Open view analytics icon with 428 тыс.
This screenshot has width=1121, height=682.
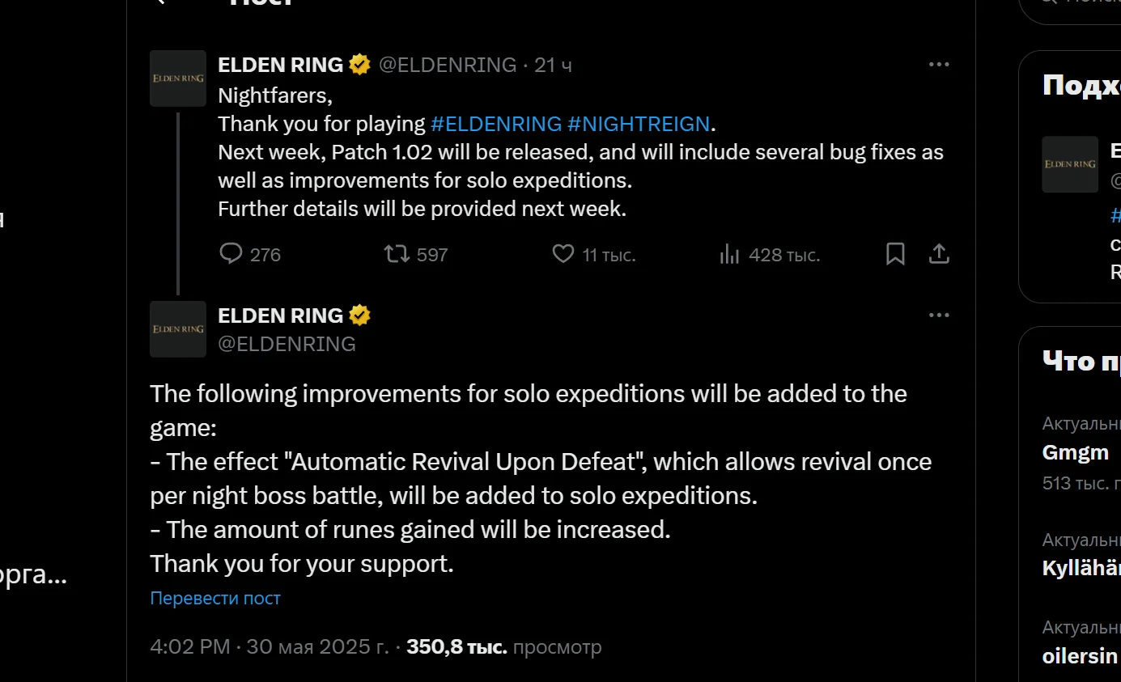[x=729, y=254]
